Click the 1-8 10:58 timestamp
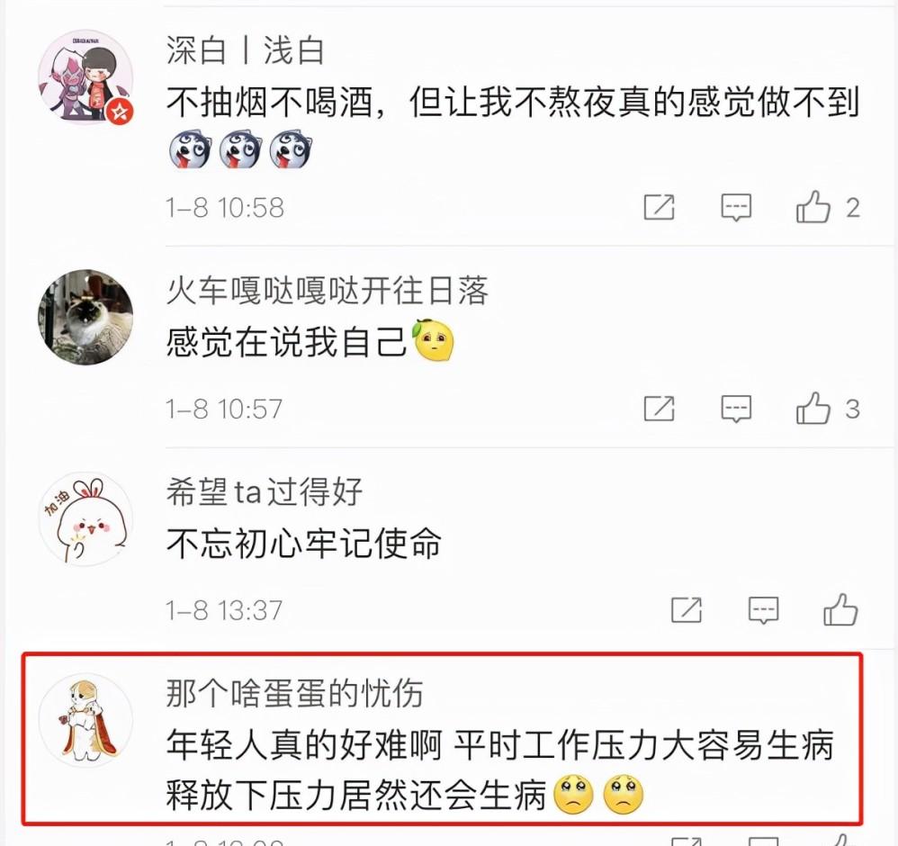The width and height of the screenshot is (898, 846). pos(225,208)
